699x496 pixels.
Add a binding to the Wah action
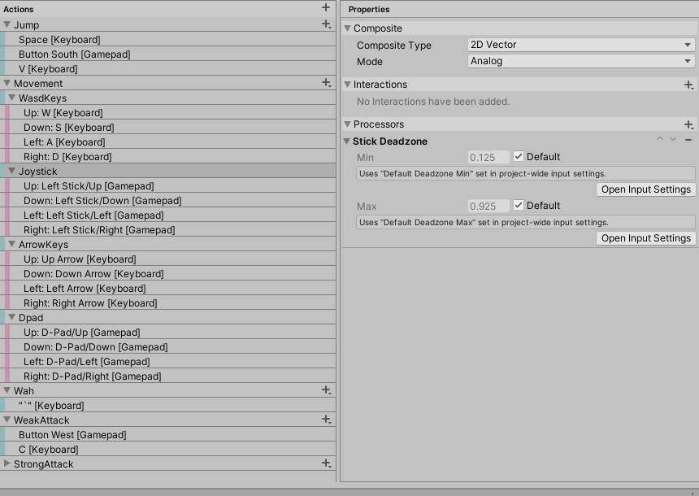pos(326,389)
